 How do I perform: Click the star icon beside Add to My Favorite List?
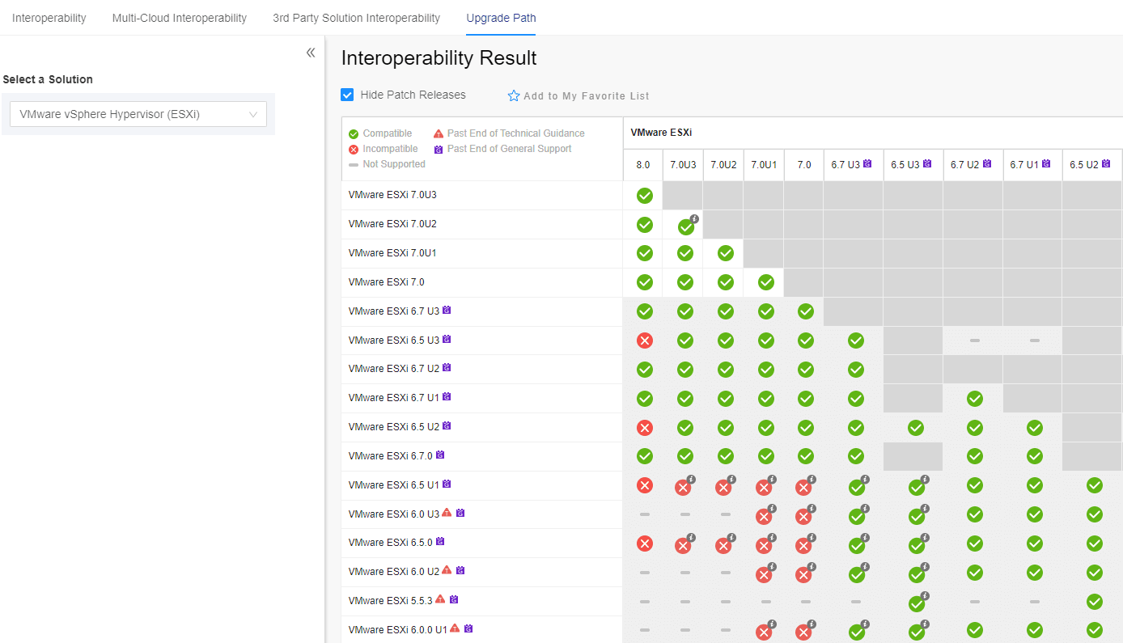(x=513, y=95)
